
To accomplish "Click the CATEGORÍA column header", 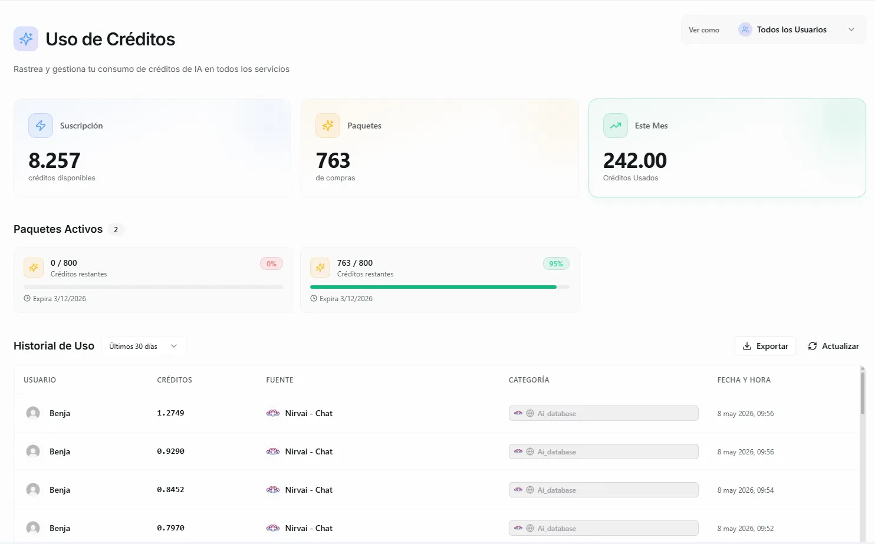I will [529, 380].
